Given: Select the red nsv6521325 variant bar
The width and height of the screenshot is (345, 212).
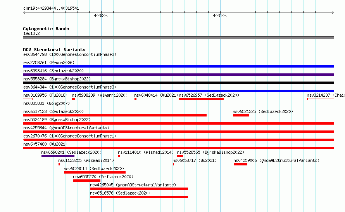Looking at the screenshot, I should pyautogui.click(x=241, y=115).
